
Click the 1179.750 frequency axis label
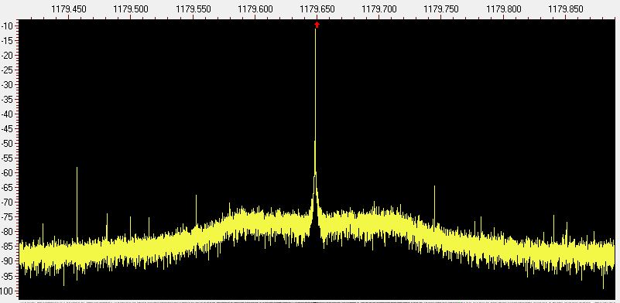coord(441,9)
